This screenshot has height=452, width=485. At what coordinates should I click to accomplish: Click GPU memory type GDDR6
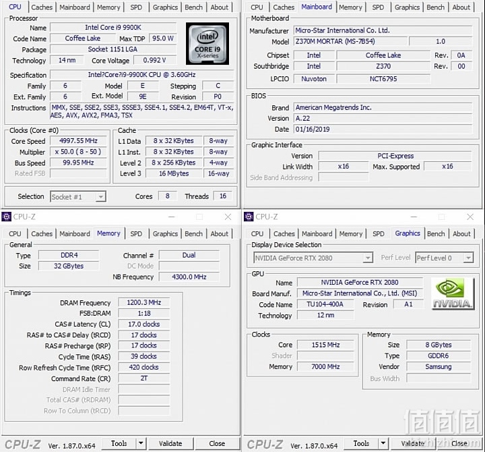point(439,356)
